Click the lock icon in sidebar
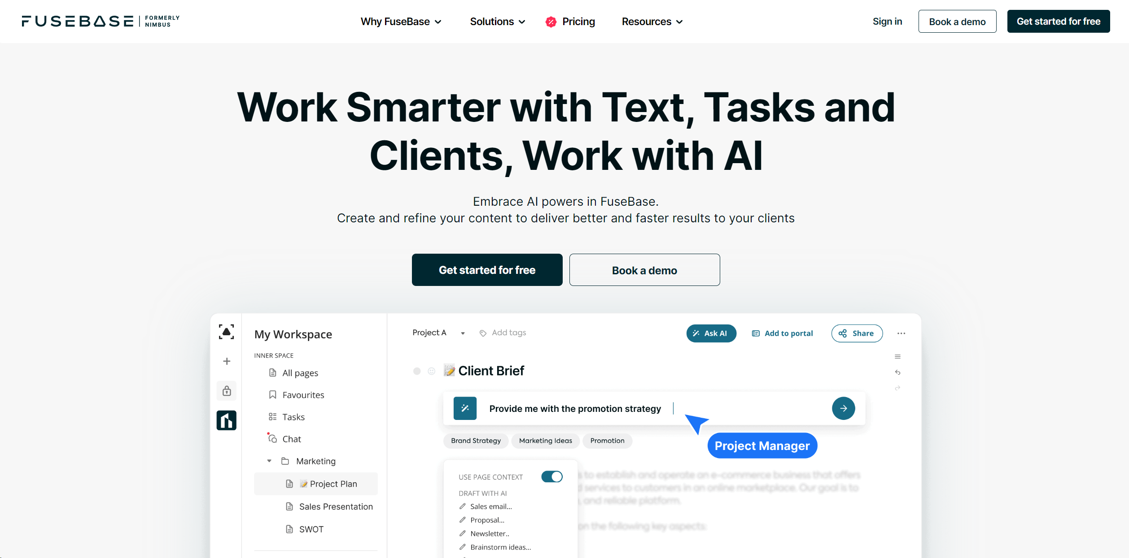 226,390
